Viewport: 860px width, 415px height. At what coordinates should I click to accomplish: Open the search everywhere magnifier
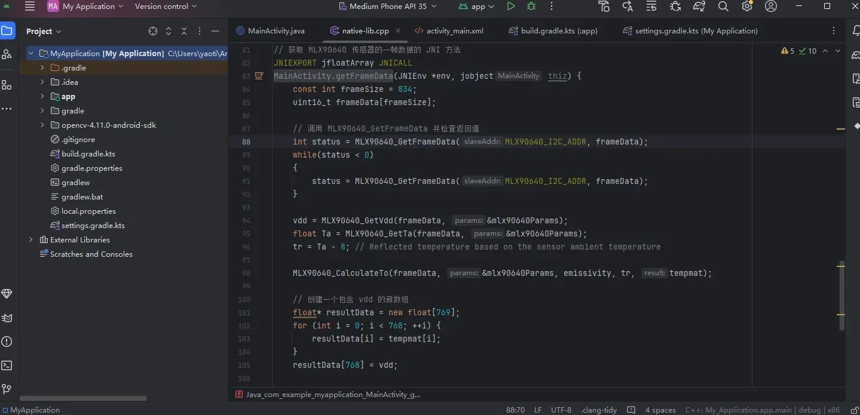(723, 7)
